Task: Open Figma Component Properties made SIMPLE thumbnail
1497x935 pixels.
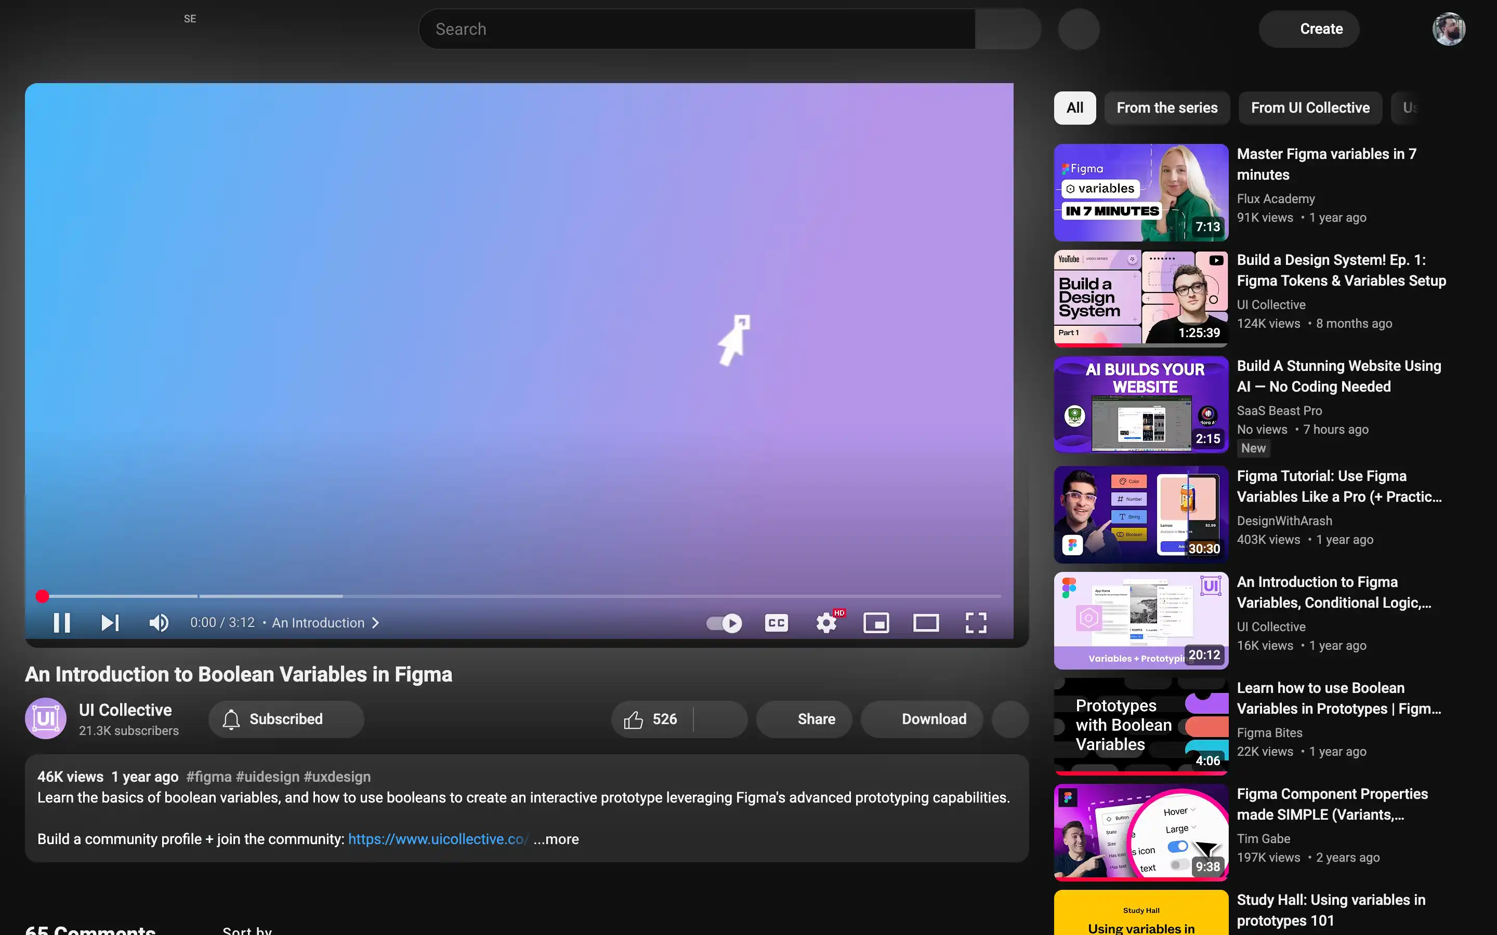Action: 1141,832
